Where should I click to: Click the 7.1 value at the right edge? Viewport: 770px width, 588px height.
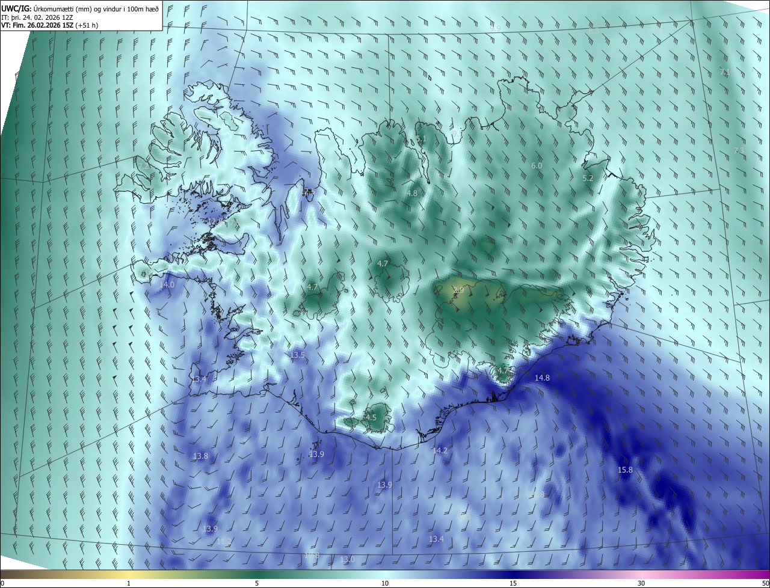[x=725, y=72]
